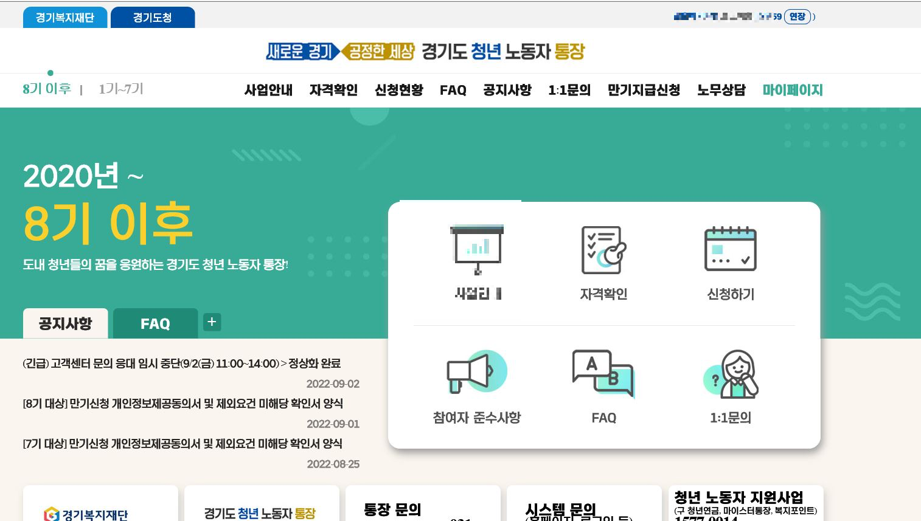The height and width of the screenshot is (521, 921).
Task: Switch to the 경기도청 top tab
Action: 153,18
